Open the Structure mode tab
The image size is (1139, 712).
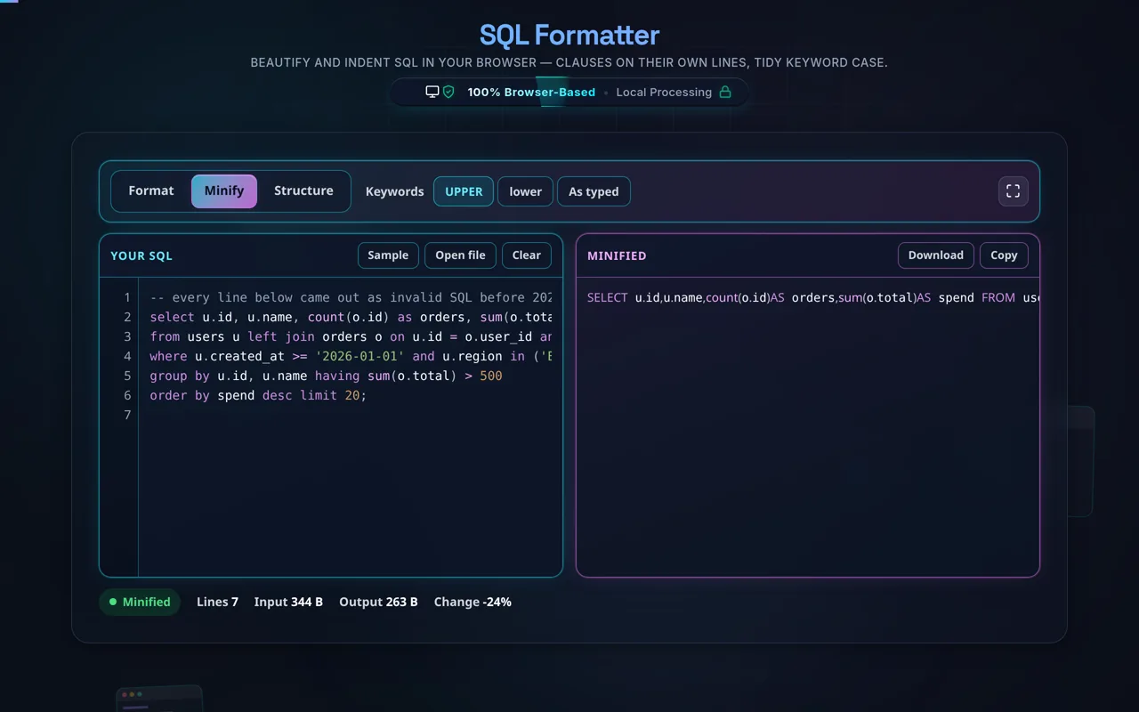303,191
